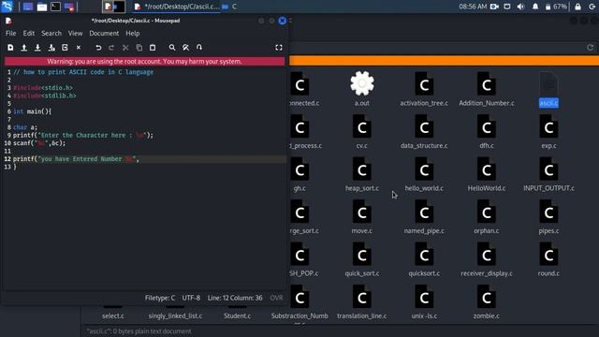The width and height of the screenshot is (599, 337).
Task: Open Find with the magnifier icon
Action: 172,48
